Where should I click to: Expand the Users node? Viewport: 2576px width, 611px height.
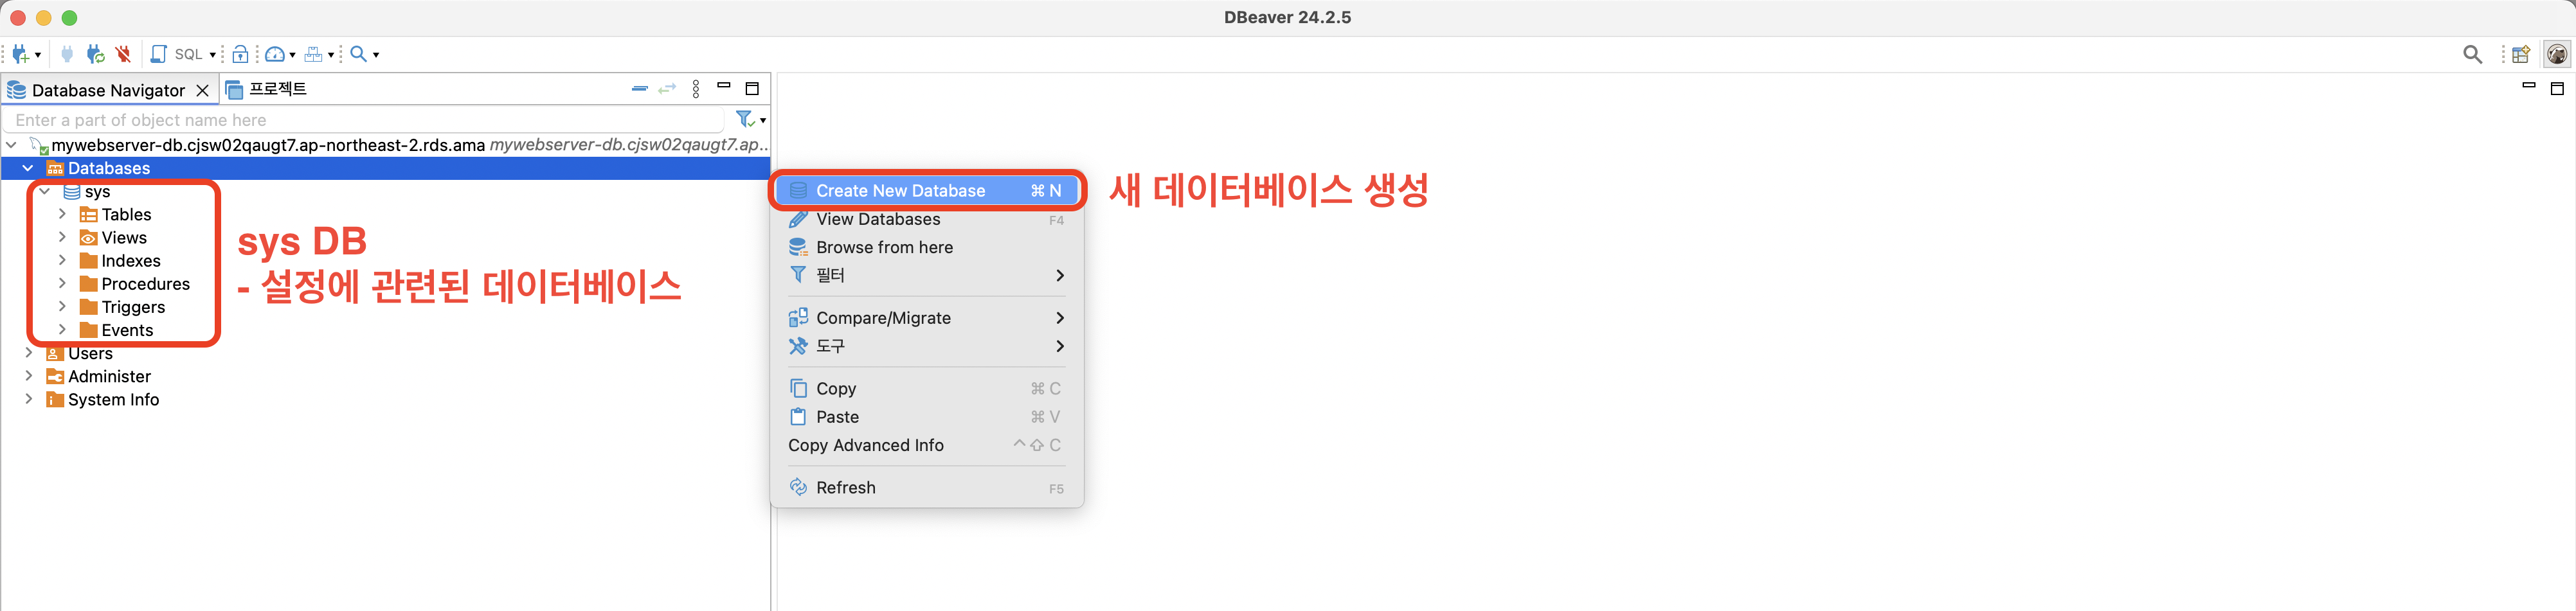point(28,352)
